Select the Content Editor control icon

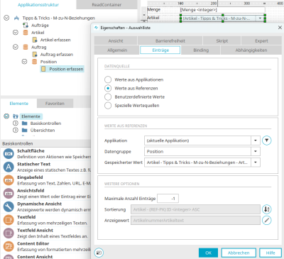9,246
